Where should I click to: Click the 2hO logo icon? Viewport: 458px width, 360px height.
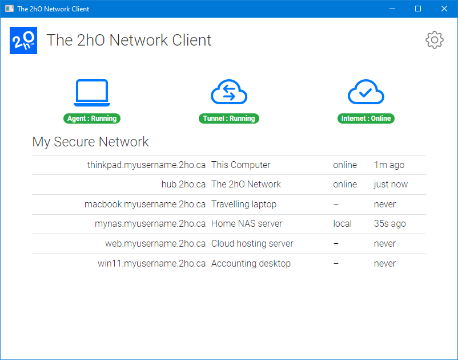click(x=23, y=40)
